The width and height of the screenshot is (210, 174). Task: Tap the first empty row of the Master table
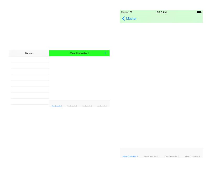[x=28, y=59]
